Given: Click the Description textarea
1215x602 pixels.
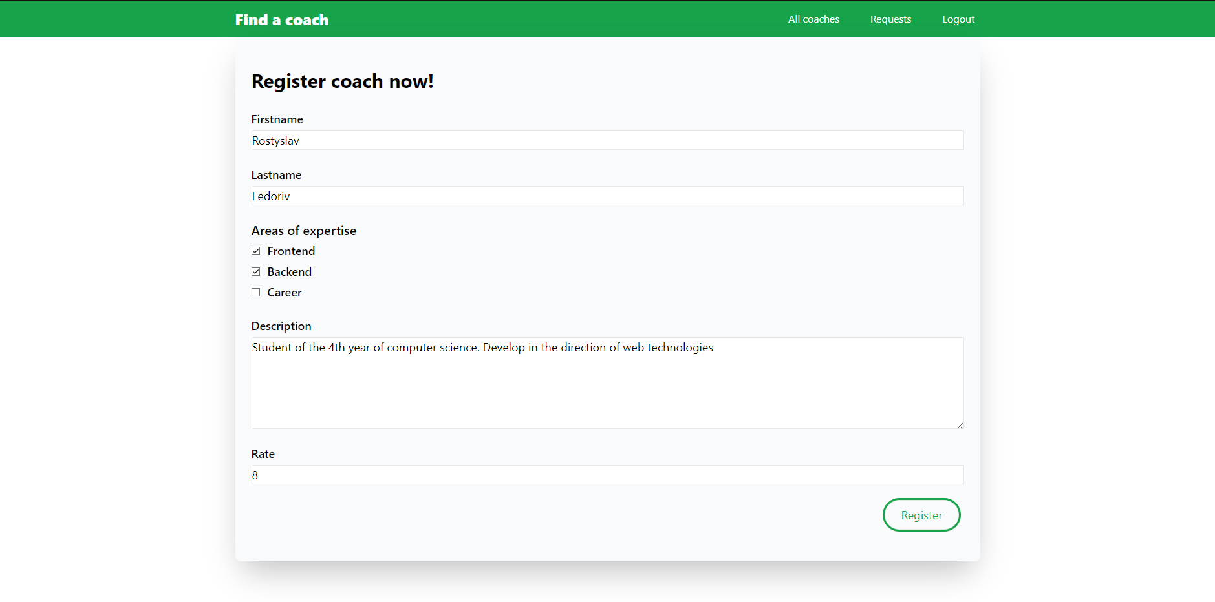Looking at the screenshot, I should click(607, 383).
